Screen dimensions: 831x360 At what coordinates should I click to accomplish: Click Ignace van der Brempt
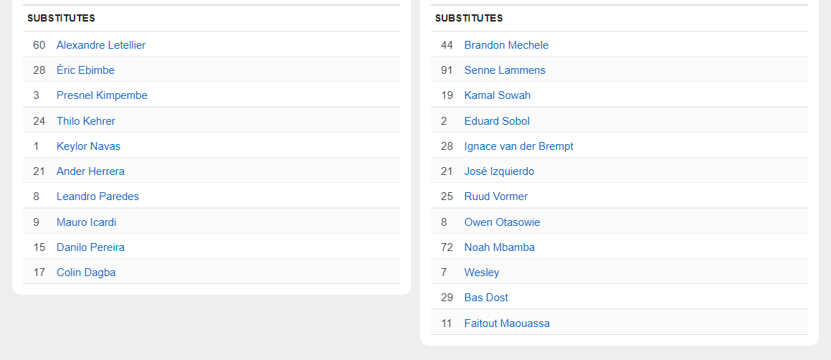click(518, 146)
